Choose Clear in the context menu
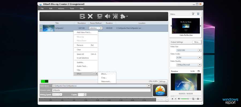Image resolution: width=241 pixels, height=107 pixels. 86,49
